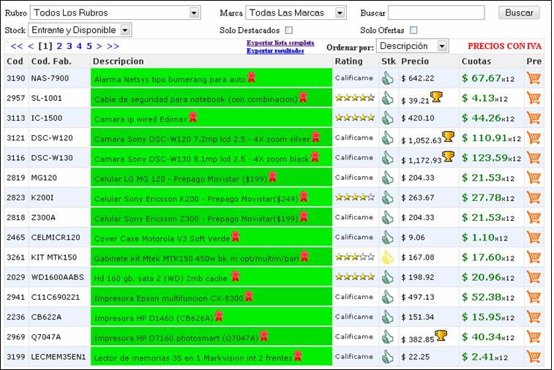Image resolution: width=554 pixels, height=370 pixels.
Task: Toggle the Solo Ofertas checkbox
Action: (x=413, y=30)
